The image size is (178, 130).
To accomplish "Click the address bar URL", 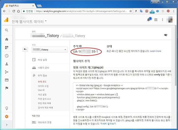I will pos(82,11).
